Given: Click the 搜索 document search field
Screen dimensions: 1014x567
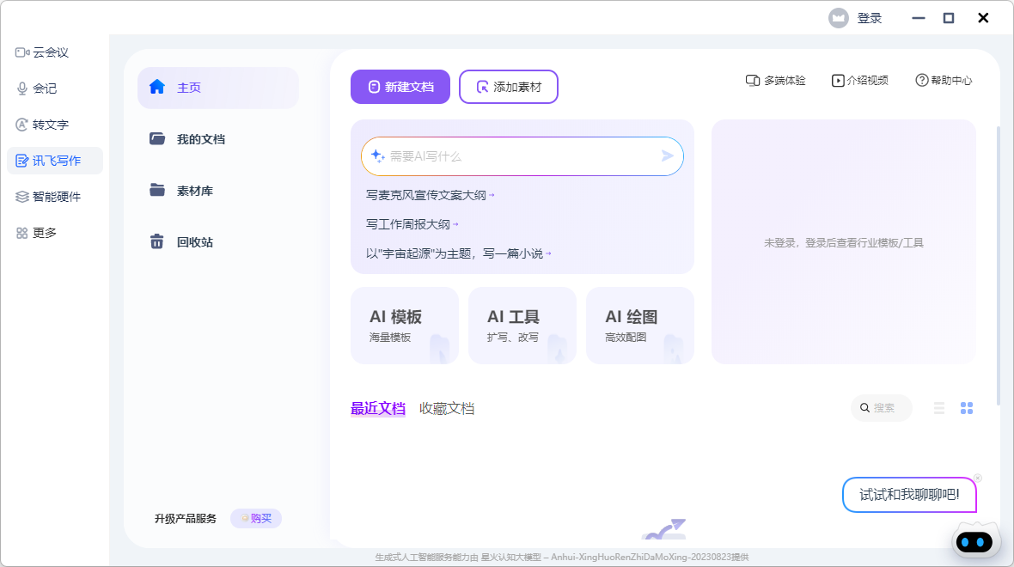Looking at the screenshot, I should coord(882,408).
